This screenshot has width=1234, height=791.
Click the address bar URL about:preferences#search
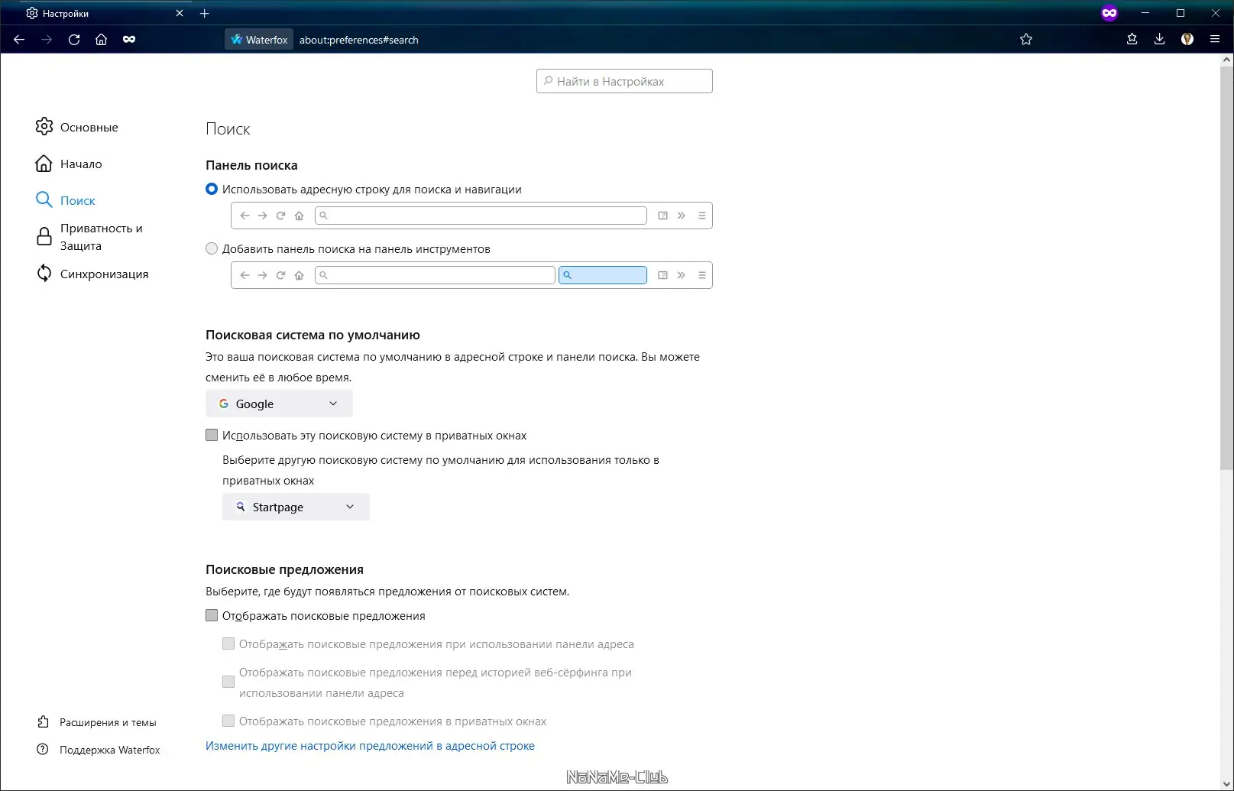pyautogui.click(x=359, y=40)
